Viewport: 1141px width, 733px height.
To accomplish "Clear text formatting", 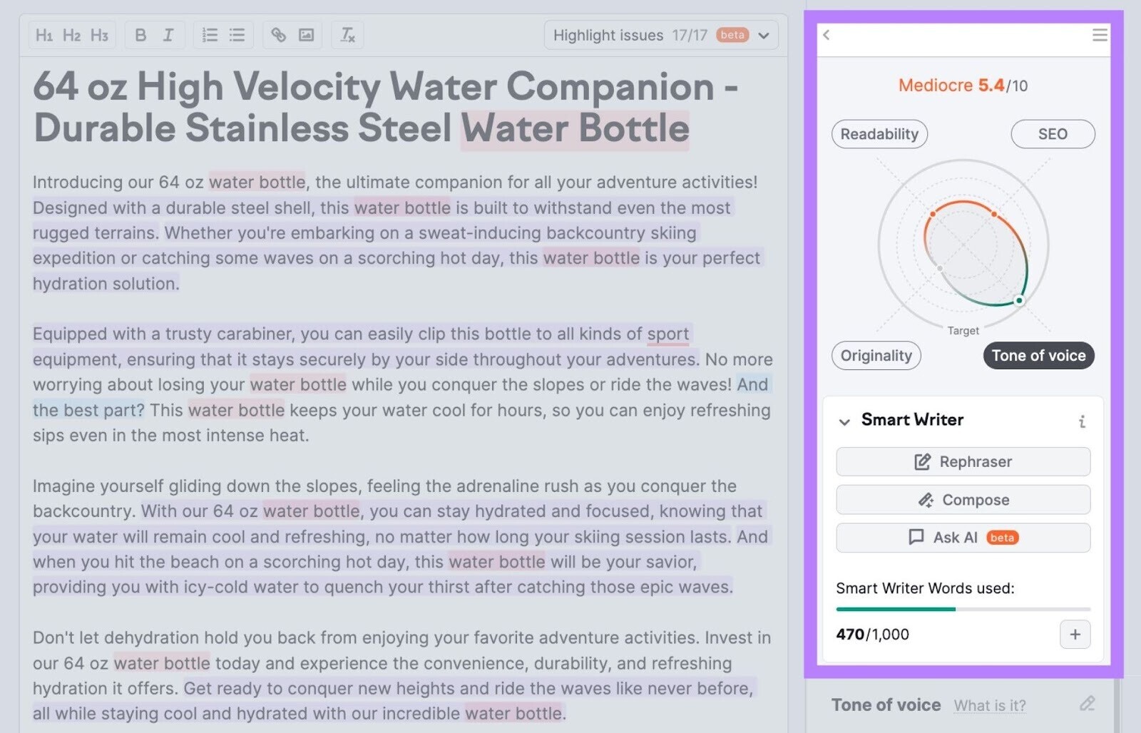I will [347, 34].
